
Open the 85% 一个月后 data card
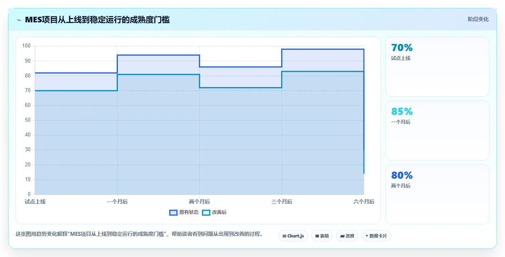437,130
